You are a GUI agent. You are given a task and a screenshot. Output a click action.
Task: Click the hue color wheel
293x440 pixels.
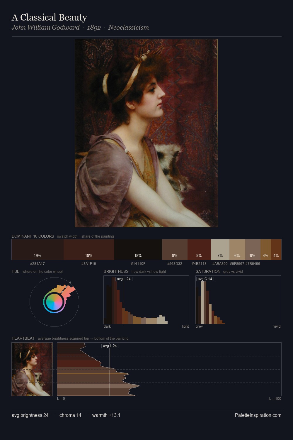point(54,302)
